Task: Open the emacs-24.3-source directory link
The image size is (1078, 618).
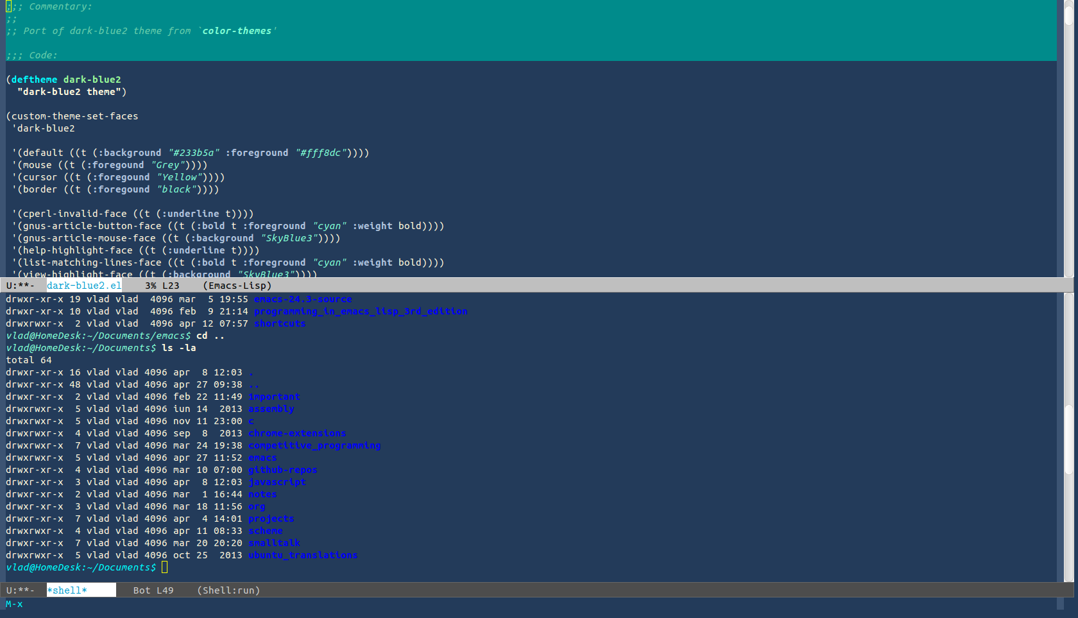Action: tap(303, 299)
